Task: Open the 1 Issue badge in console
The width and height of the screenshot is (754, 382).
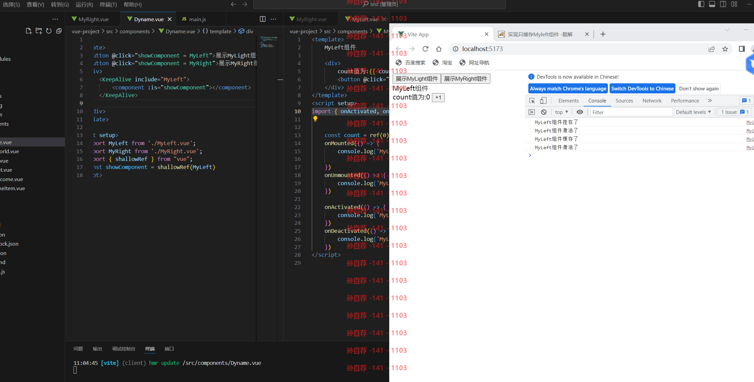Action: (735, 112)
